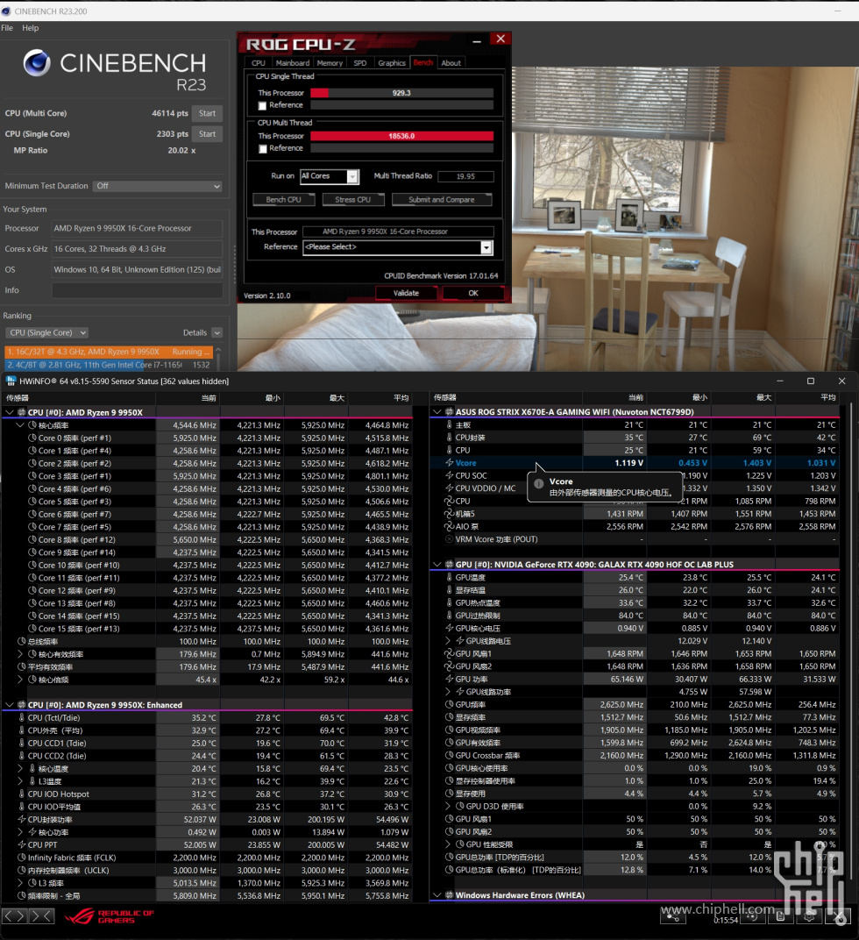Click the network share icon in HWiNFO toolbar
The height and width of the screenshot is (940, 859).
click(x=672, y=916)
